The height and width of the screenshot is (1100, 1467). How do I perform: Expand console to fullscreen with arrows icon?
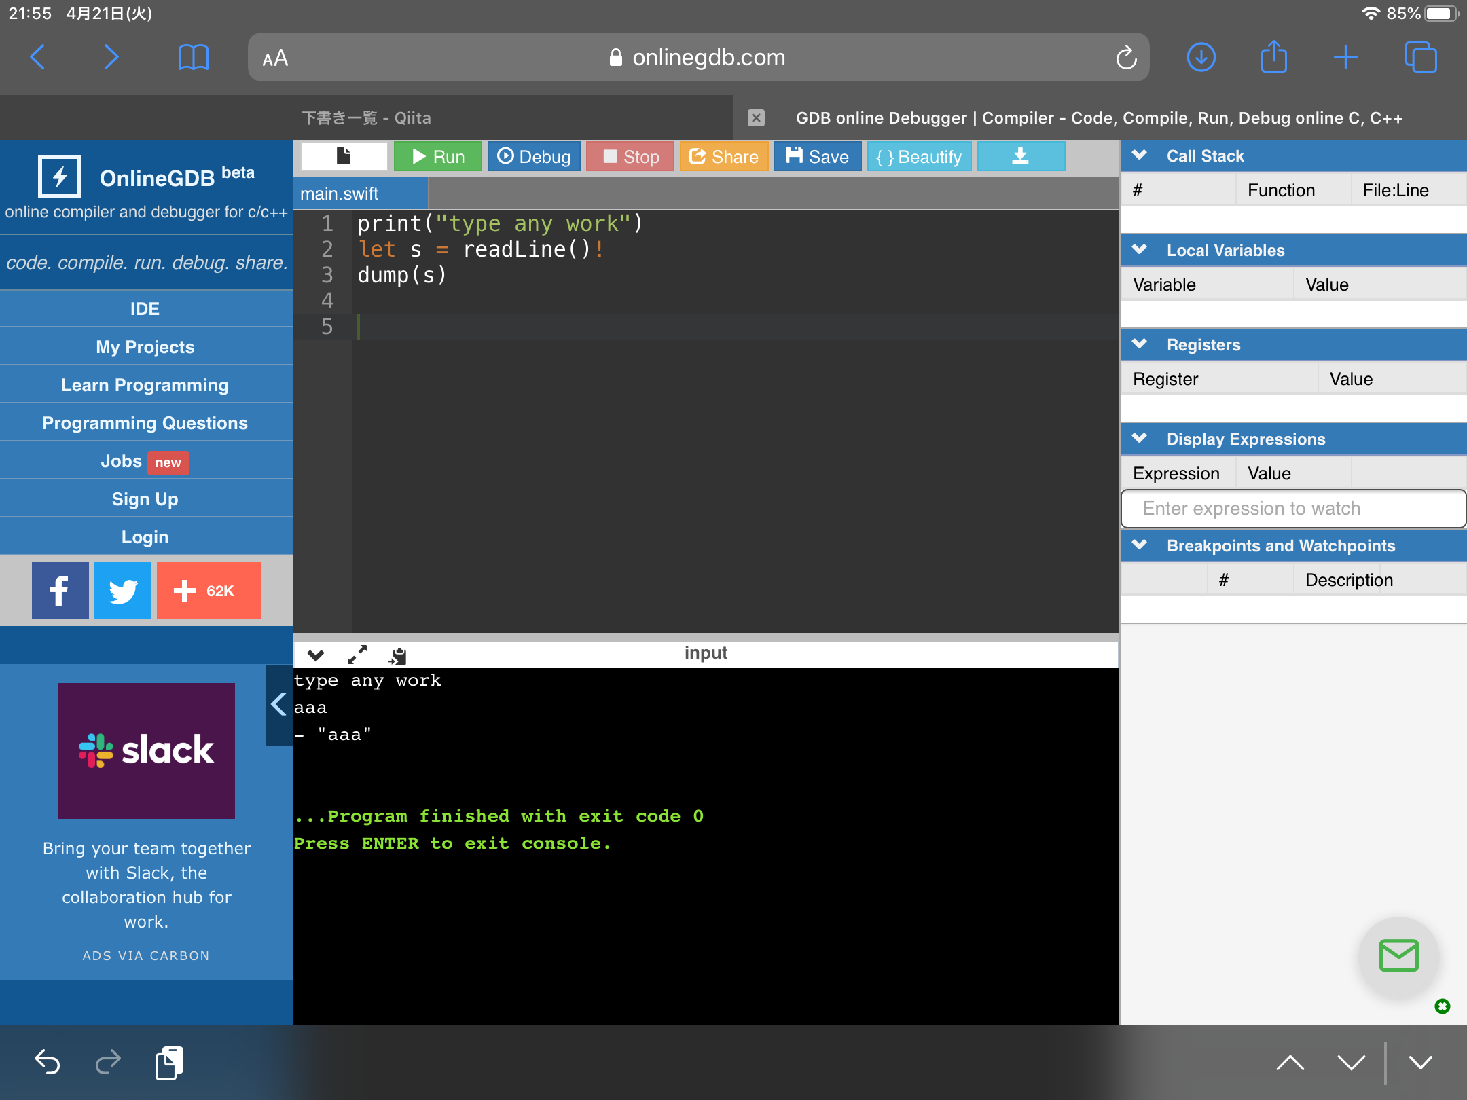[x=357, y=655]
